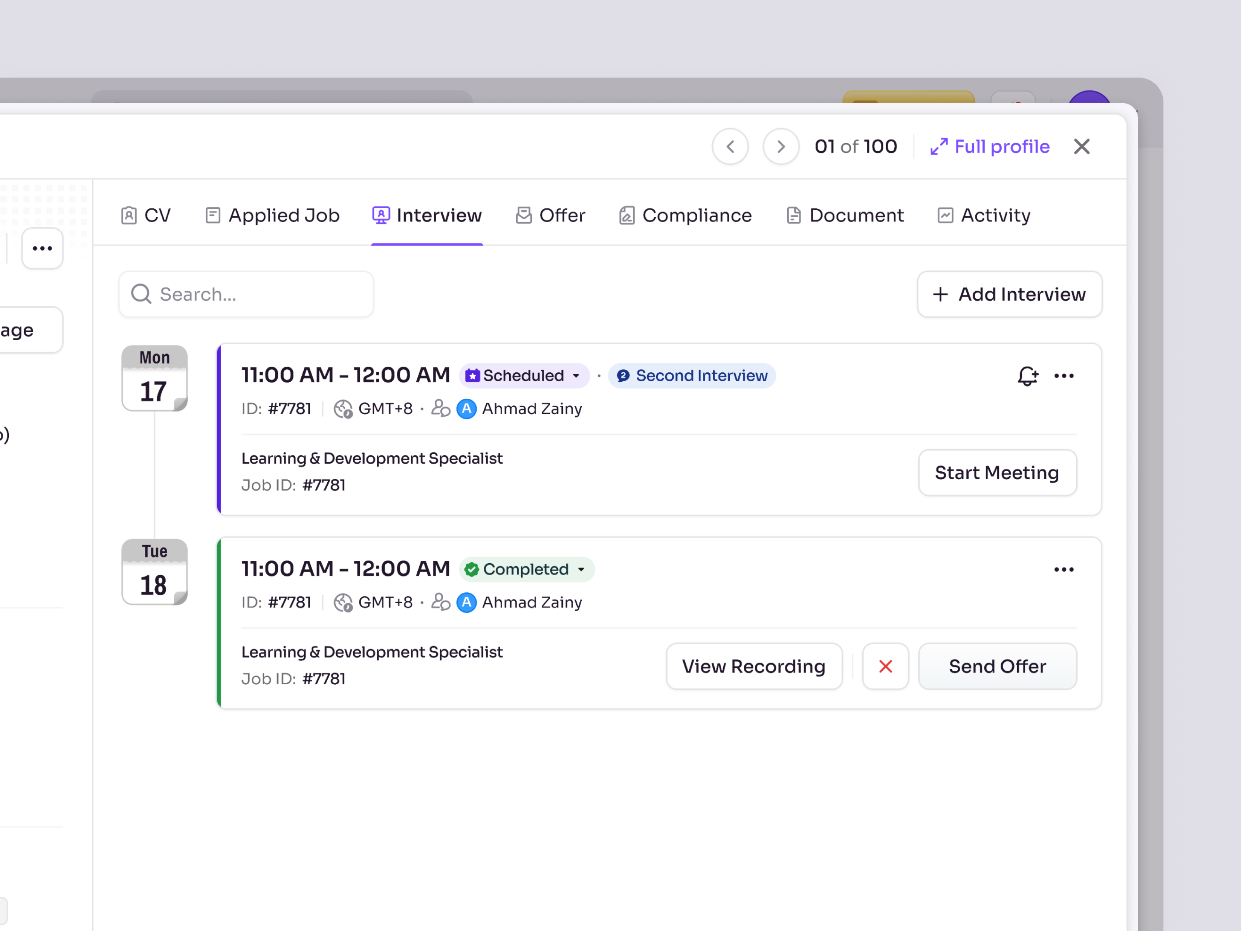Click the red X to cancel the completed interview
This screenshot has height=931, width=1241.
point(885,667)
